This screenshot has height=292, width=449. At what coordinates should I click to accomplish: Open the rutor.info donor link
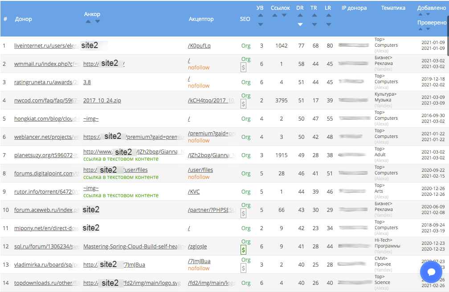pos(47,192)
